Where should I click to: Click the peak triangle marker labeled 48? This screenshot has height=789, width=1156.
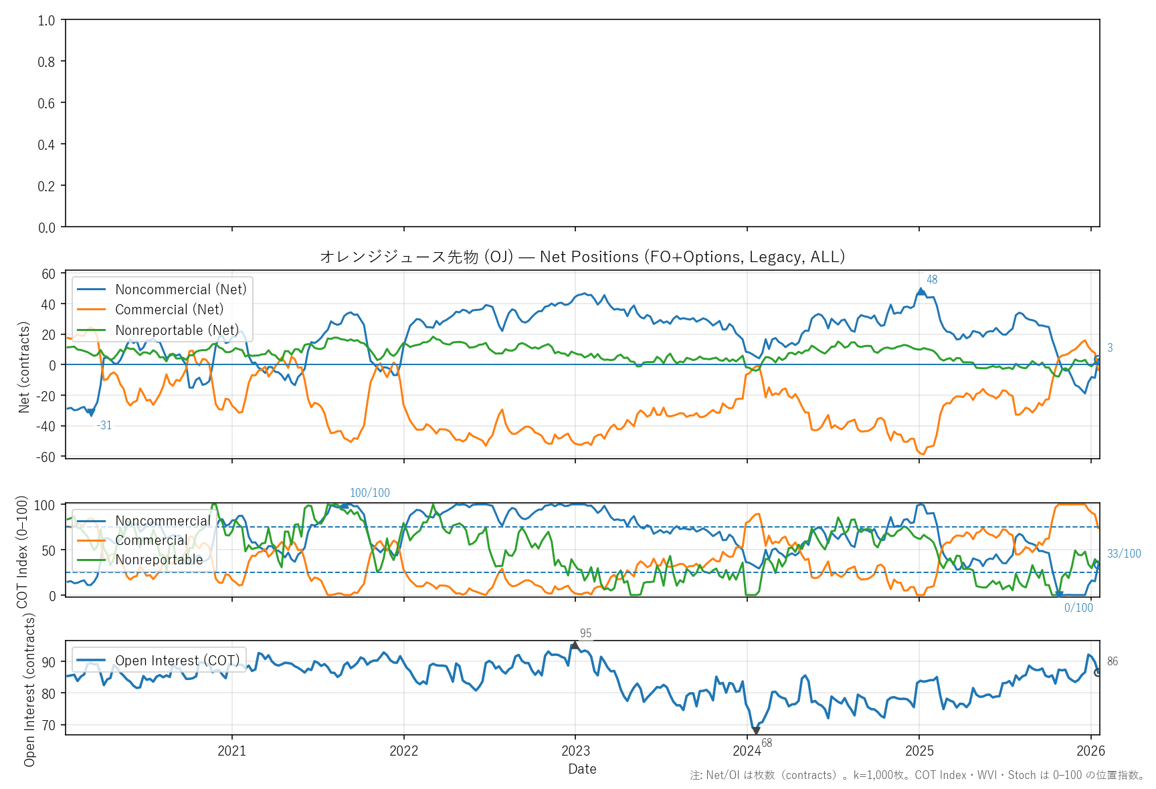921,292
